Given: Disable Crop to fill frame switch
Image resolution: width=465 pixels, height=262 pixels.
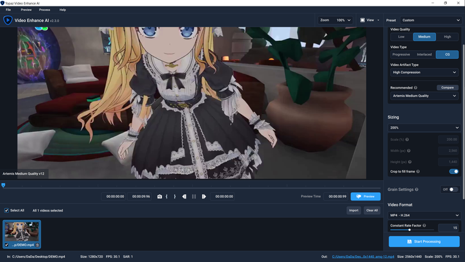Looking at the screenshot, I should pyautogui.click(x=454, y=171).
